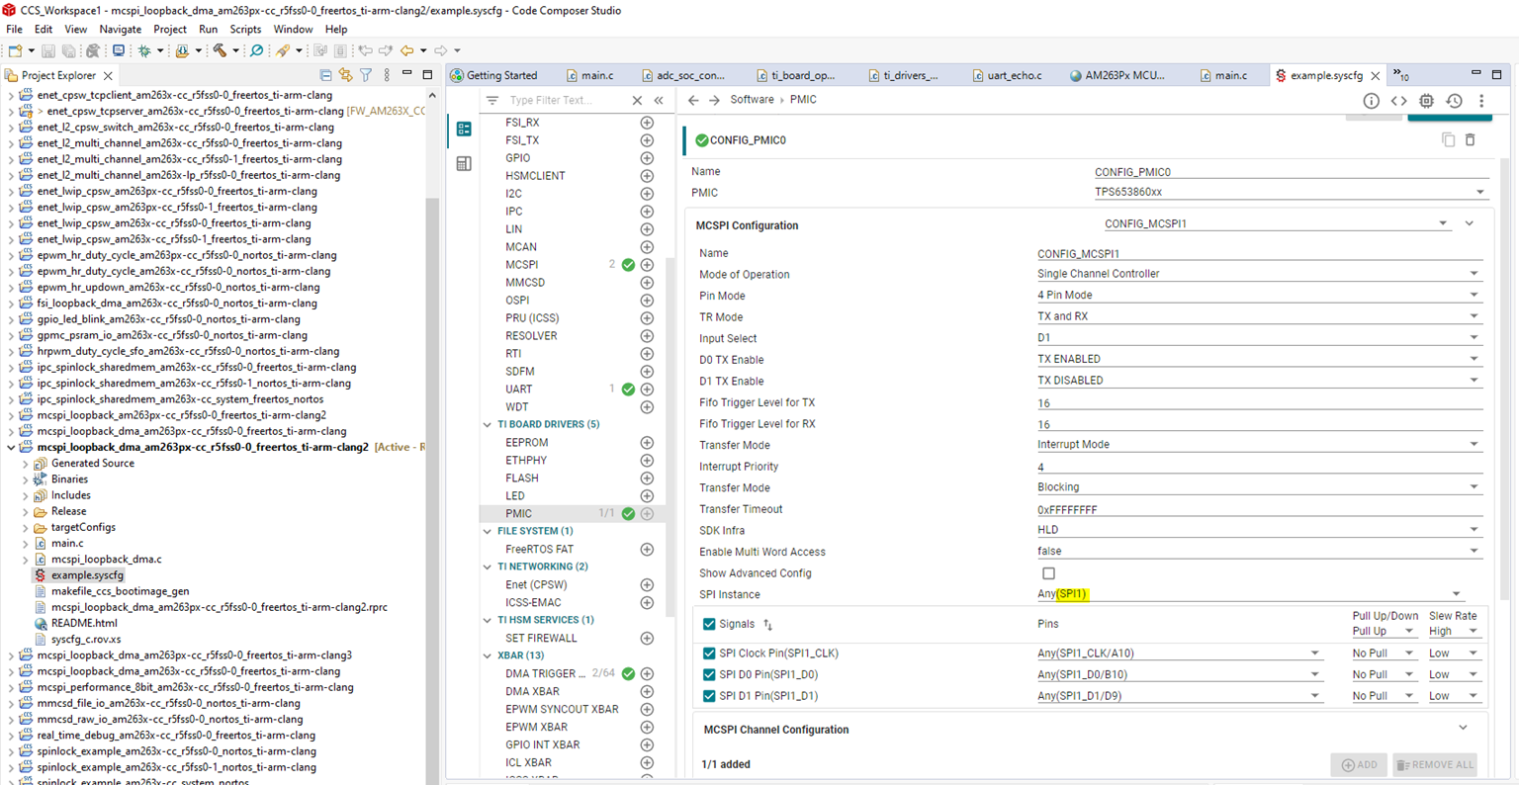
Task: Open README.html in Project Explorer
Action: [84, 624]
